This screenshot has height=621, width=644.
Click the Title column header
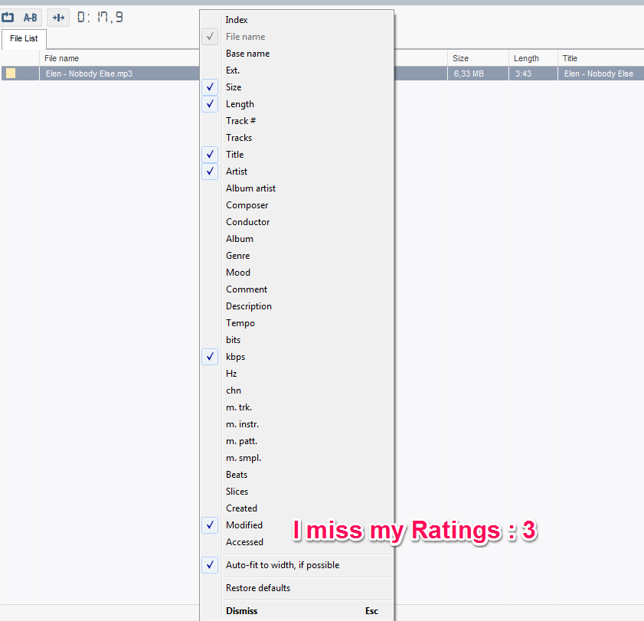click(x=570, y=57)
